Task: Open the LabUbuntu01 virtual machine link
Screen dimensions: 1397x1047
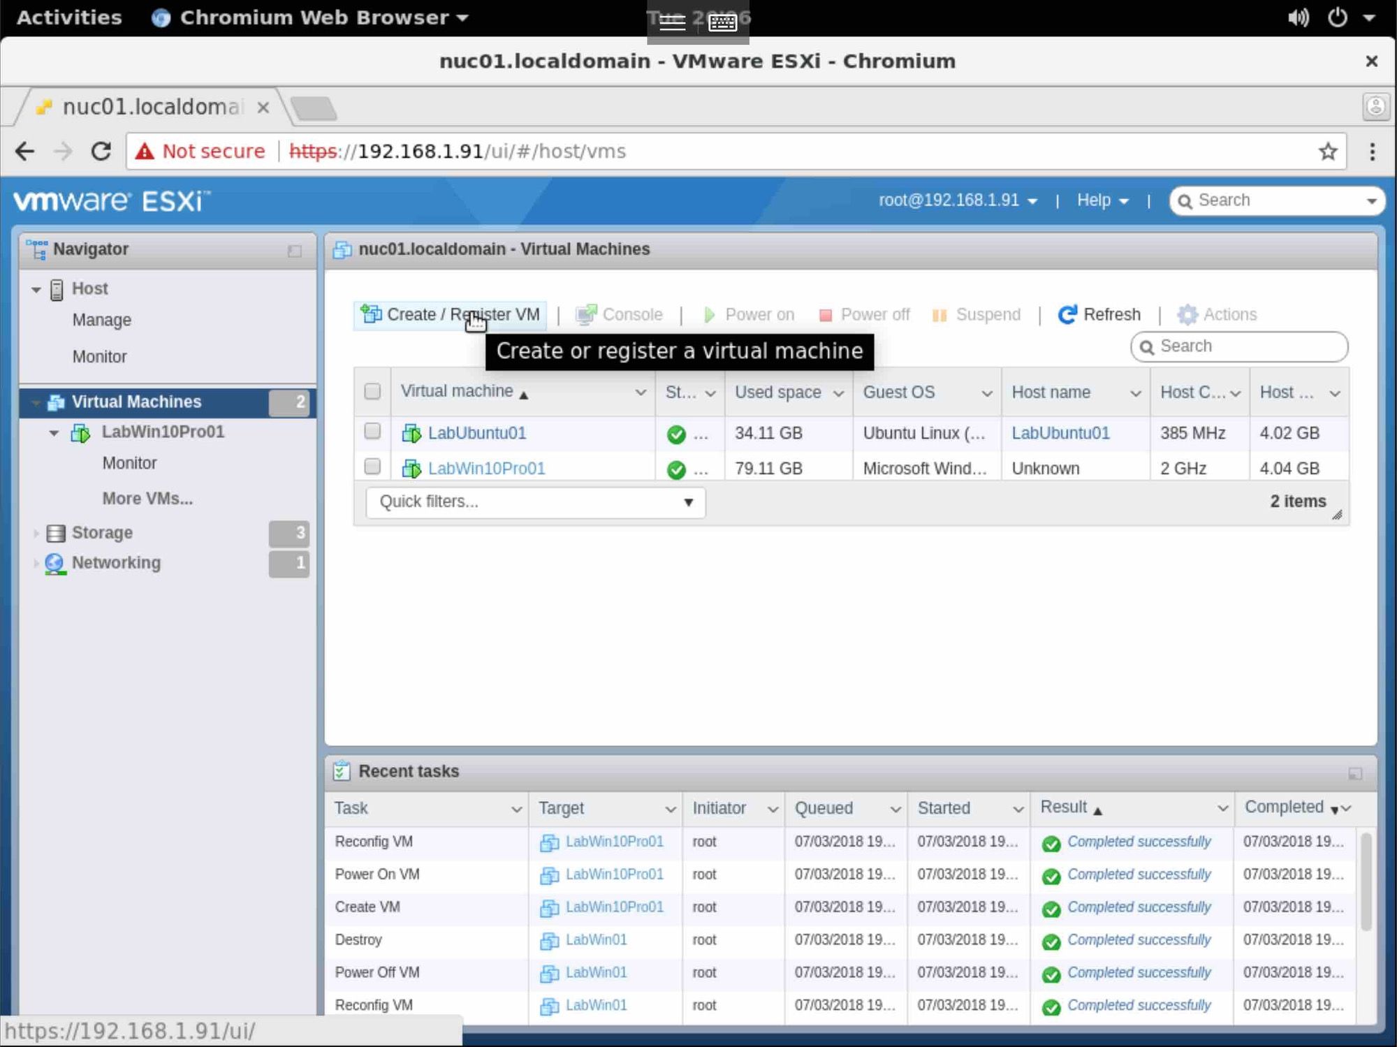Action: click(x=477, y=433)
